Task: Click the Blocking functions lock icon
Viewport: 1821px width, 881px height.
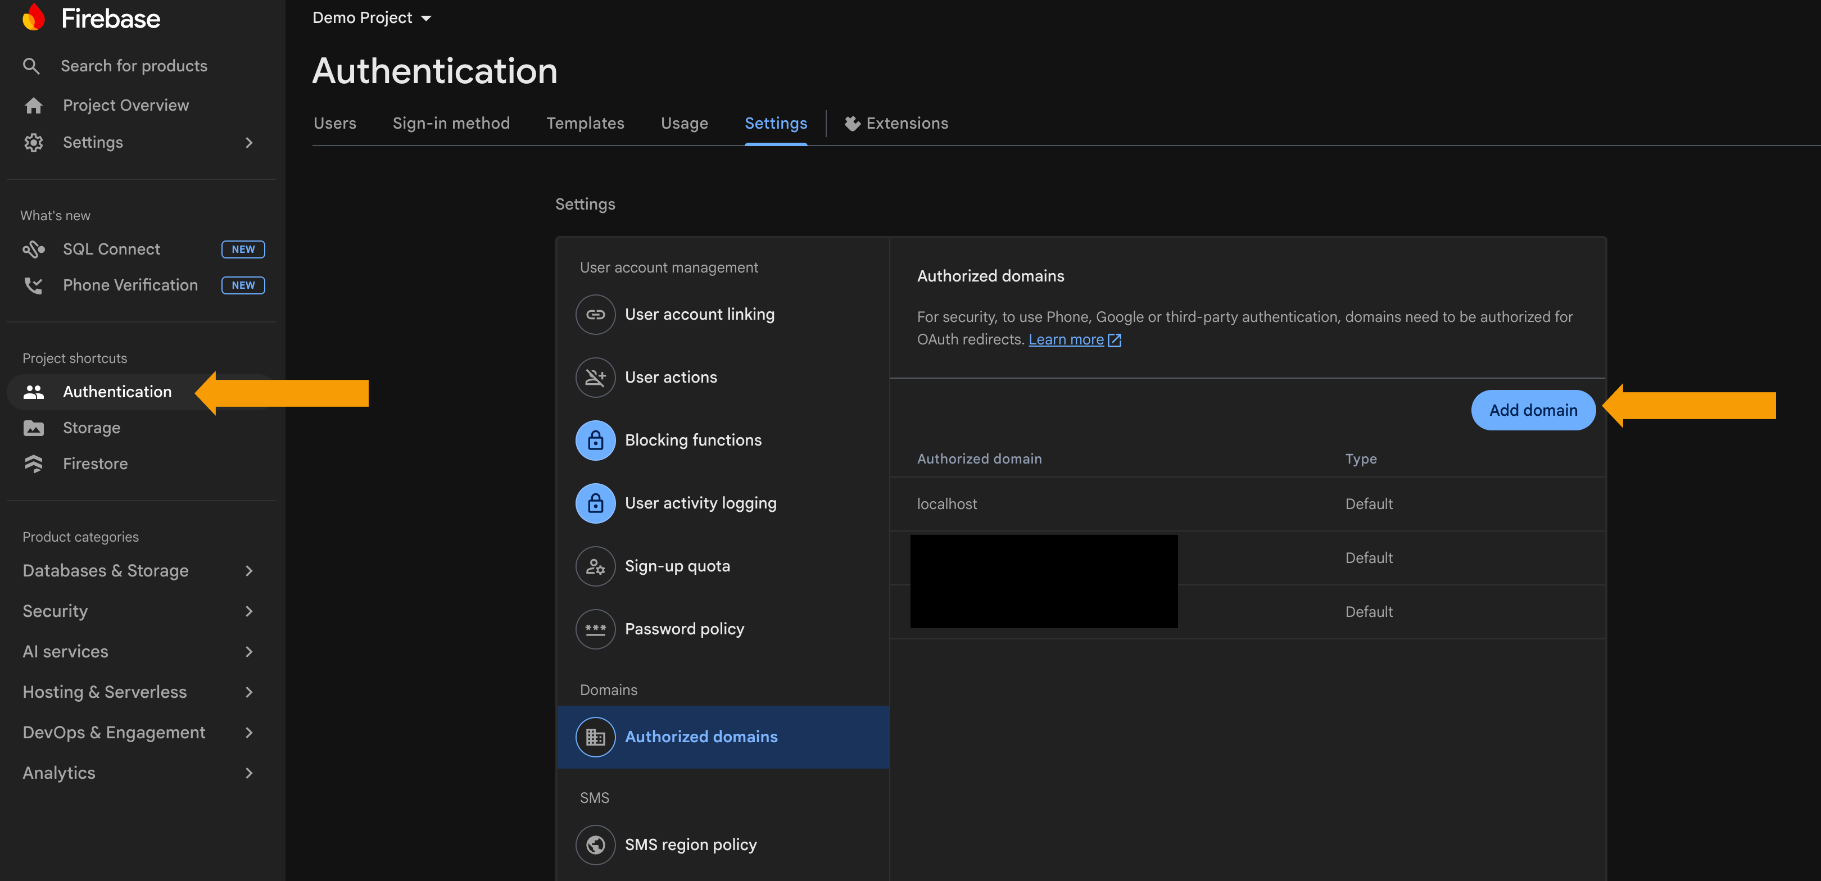Action: (595, 440)
